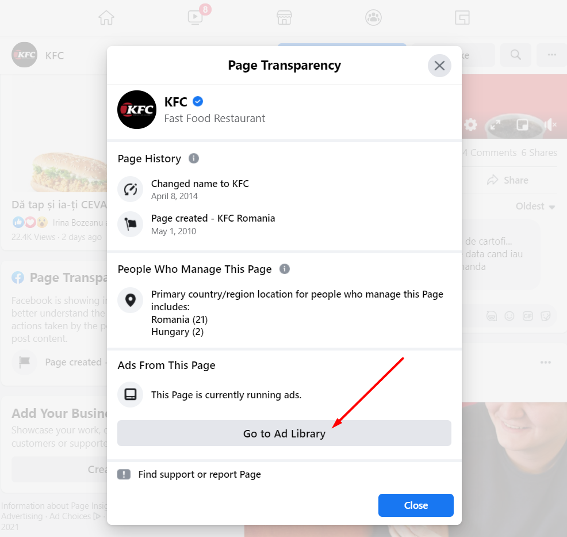Image resolution: width=567 pixels, height=537 pixels.
Task: Go to Ad Library
Action: (x=284, y=433)
